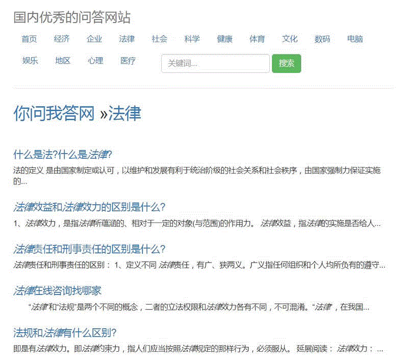This screenshot has width=408, height=362.
Task: Open question 什么是法?什么是法律?
Action: coord(62,155)
